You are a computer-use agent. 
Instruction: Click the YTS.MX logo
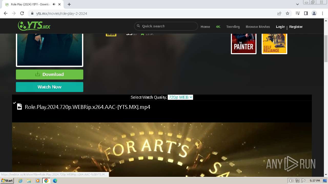click(x=34, y=26)
